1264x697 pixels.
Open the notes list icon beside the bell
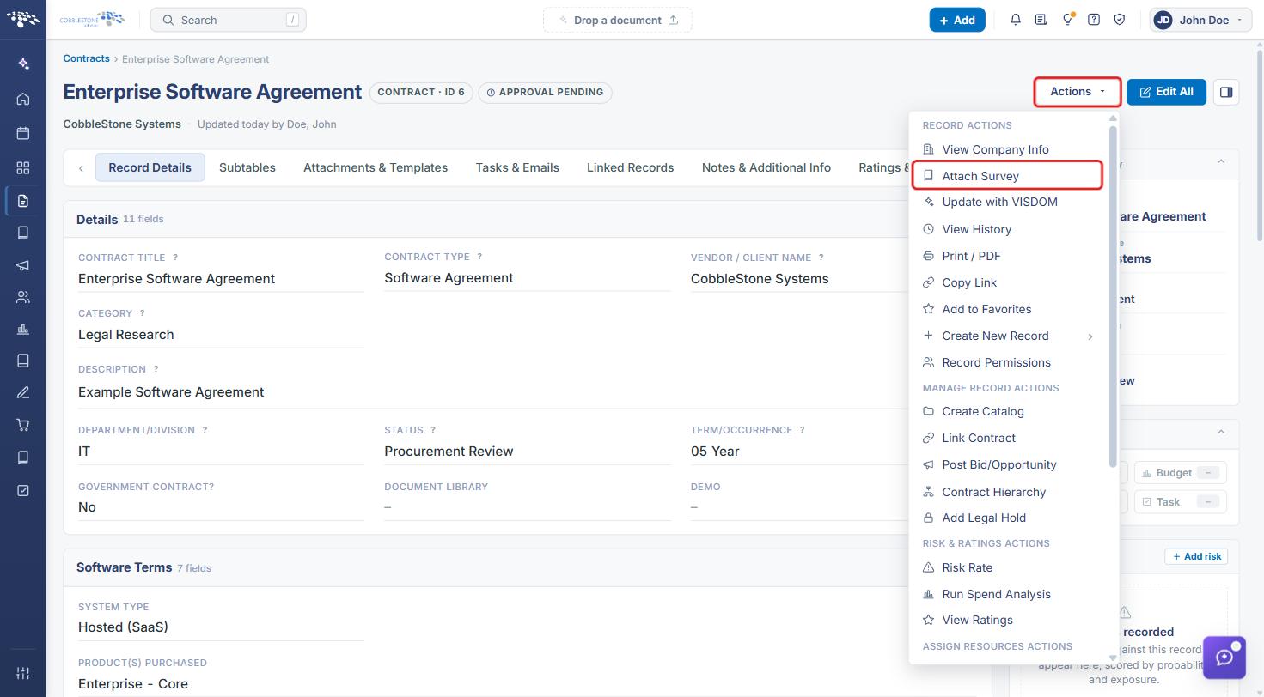[1041, 20]
